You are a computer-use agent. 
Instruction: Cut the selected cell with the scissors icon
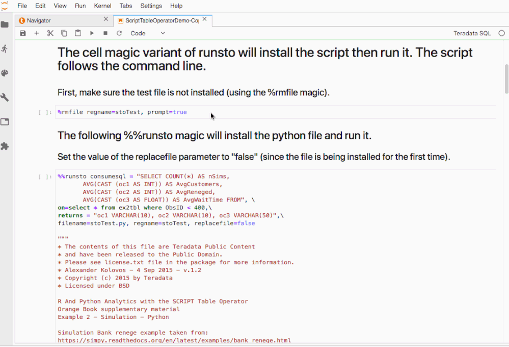[50, 33]
